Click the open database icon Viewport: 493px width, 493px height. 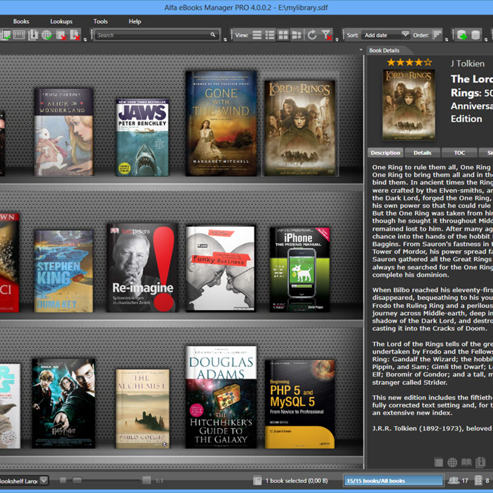click(x=475, y=35)
